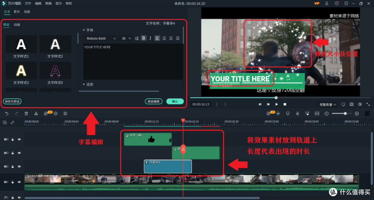Mute audio track 1 speaker

coord(19,197)
